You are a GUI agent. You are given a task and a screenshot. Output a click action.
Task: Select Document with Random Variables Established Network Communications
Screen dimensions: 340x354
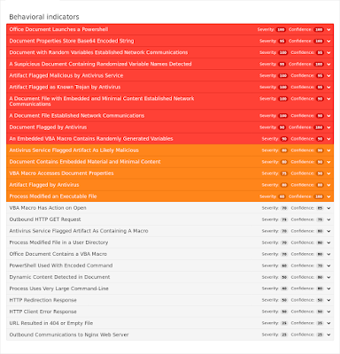(x=170, y=52)
